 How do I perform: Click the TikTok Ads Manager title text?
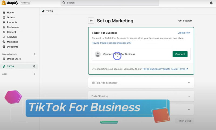point(104,83)
